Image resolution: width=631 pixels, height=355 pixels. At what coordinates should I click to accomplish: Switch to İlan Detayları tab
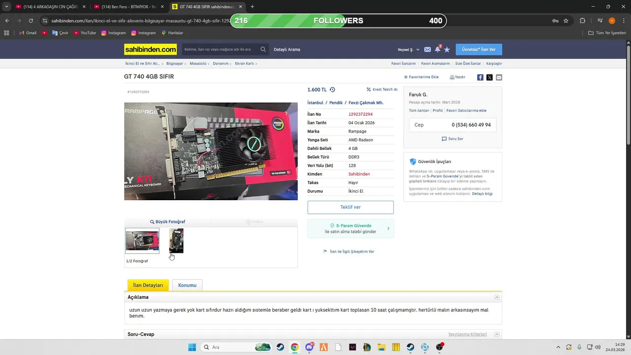tap(148, 285)
